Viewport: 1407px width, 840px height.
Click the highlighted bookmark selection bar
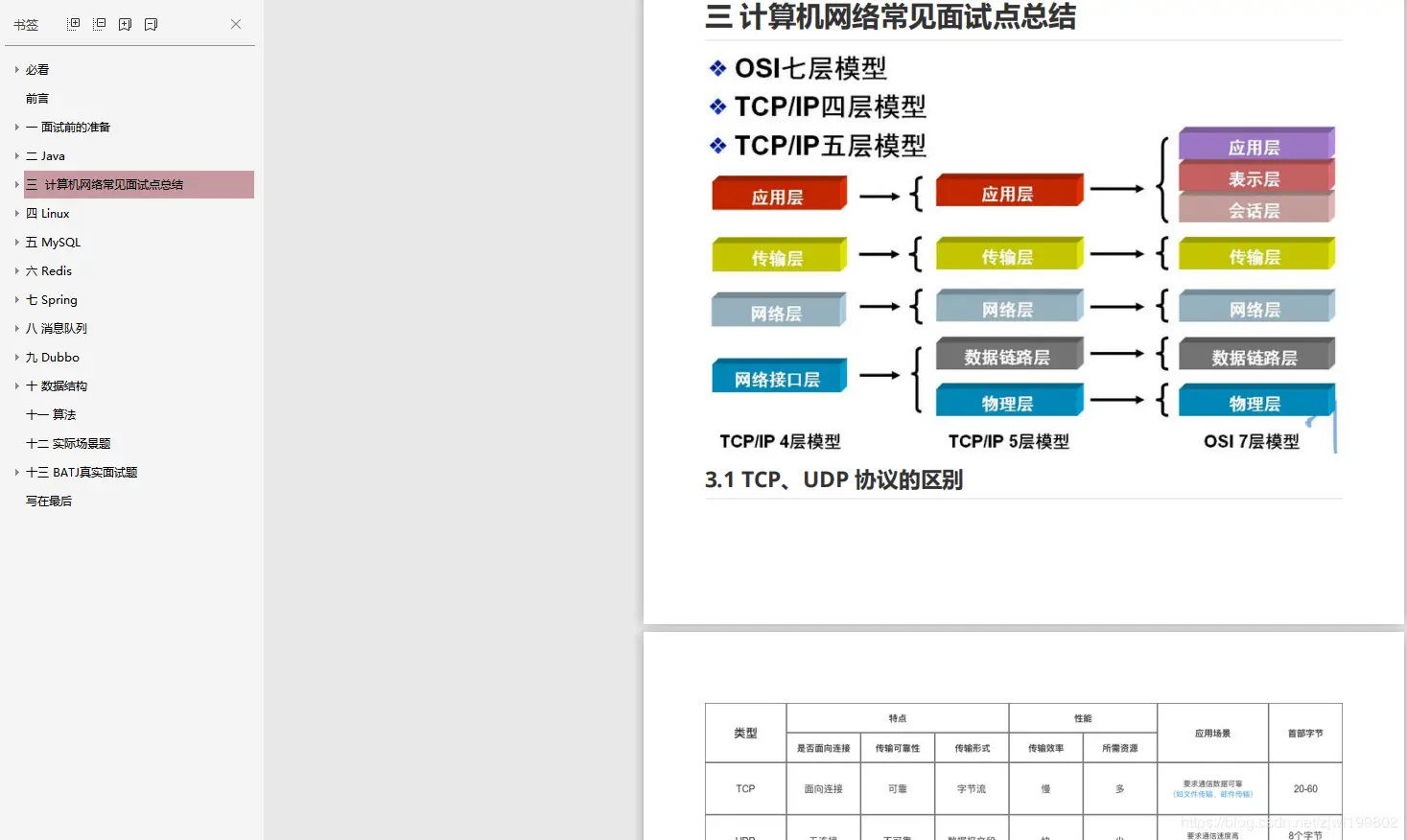[x=138, y=184]
